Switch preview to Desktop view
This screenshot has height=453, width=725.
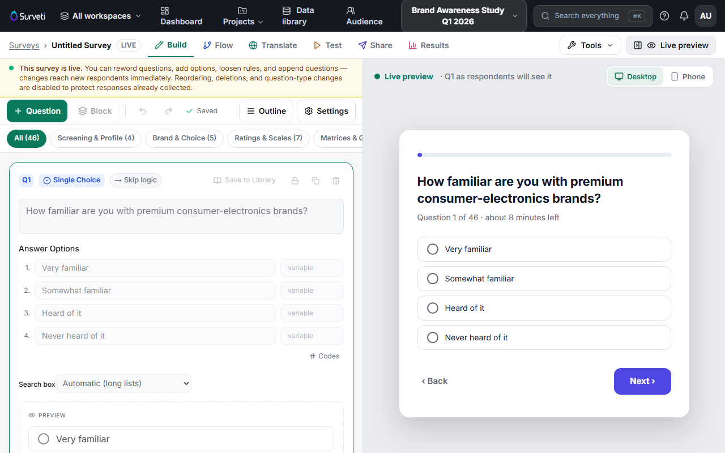(636, 76)
